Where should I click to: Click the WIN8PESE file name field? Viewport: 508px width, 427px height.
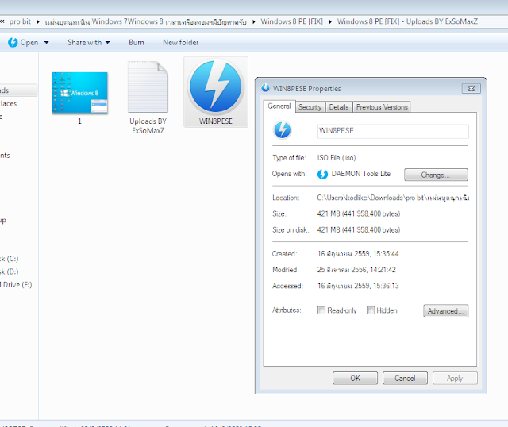coord(393,131)
